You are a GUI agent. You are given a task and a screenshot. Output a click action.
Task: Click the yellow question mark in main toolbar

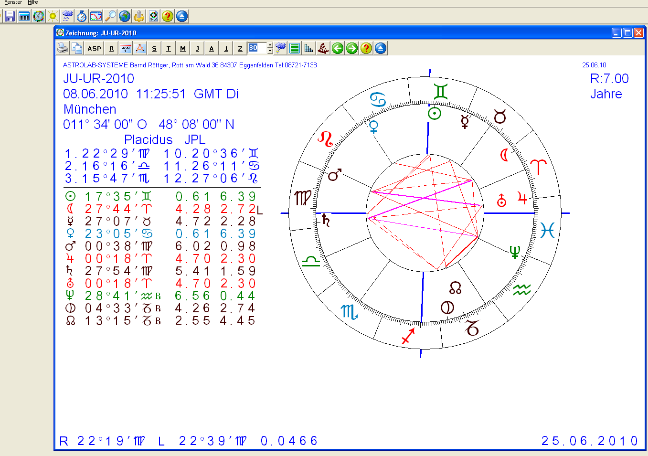pyautogui.click(x=168, y=16)
